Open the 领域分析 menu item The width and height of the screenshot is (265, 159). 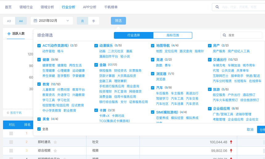(47, 7)
